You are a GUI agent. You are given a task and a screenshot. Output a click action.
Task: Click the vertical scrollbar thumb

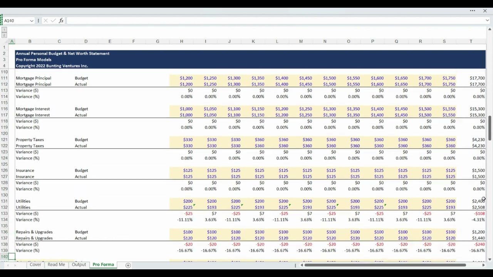tap(490, 128)
